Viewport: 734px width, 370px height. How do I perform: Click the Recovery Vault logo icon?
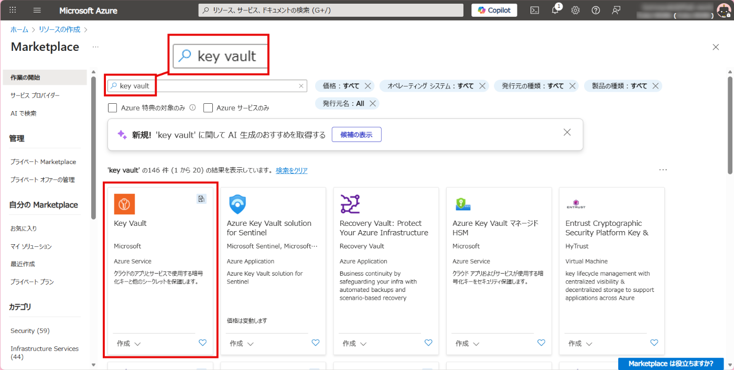point(350,204)
